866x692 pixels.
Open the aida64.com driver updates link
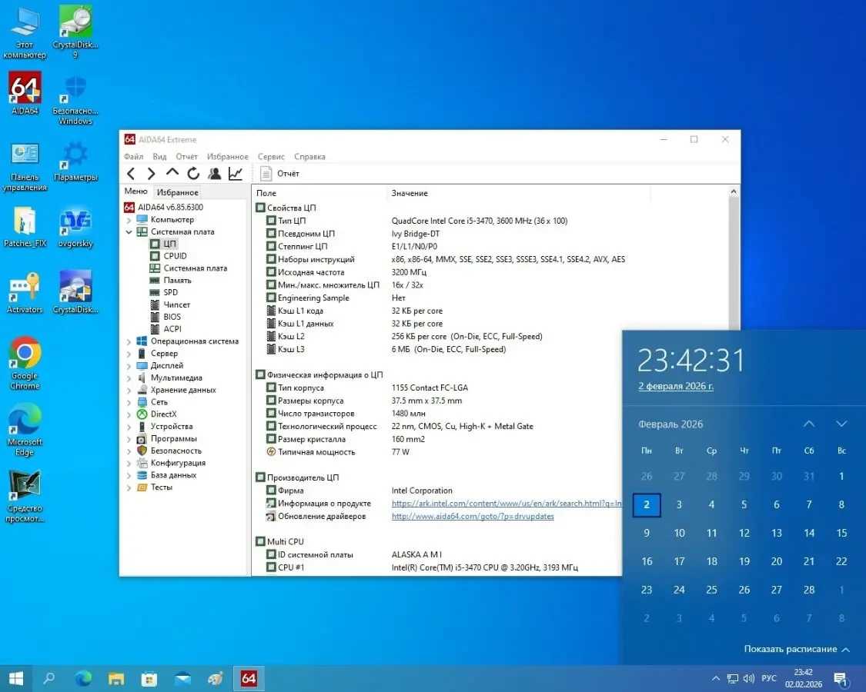coord(473,517)
